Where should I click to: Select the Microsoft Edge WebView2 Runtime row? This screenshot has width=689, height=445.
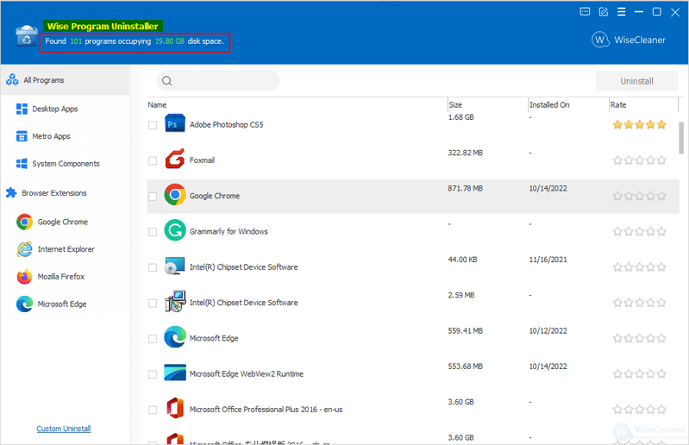[x=413, y=373]
